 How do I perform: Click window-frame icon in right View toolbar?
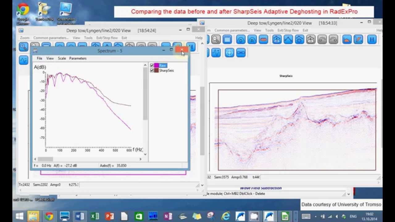point(227,39)
